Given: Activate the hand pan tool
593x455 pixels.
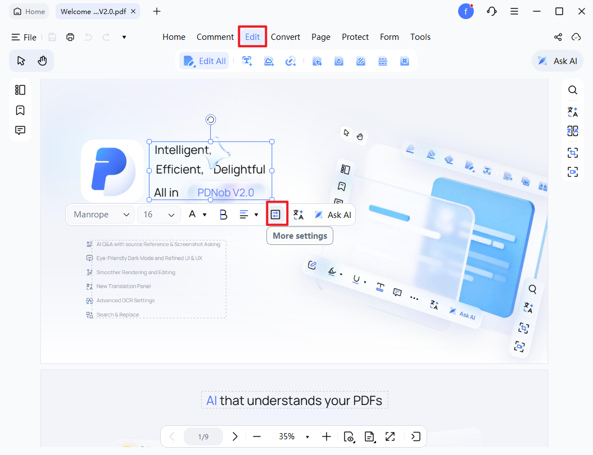Looking at the screenshot, I should [42, 61].
